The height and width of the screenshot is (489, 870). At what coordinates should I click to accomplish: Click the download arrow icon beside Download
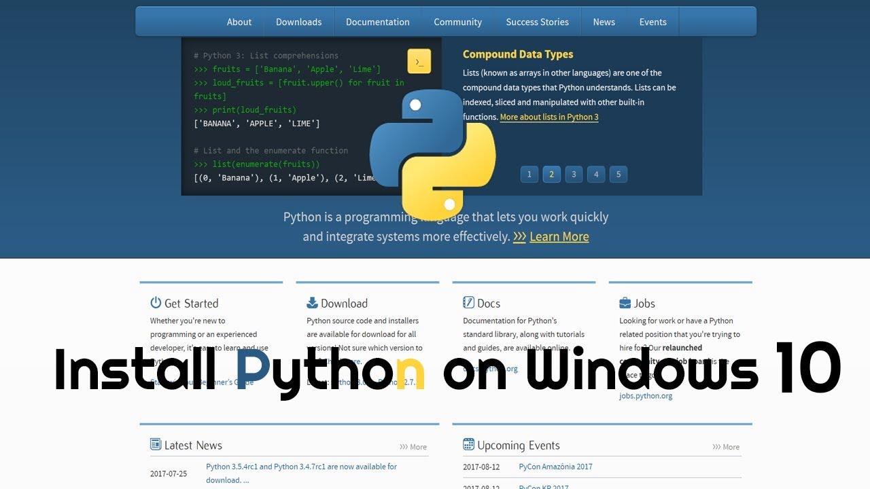pos(312,303)
